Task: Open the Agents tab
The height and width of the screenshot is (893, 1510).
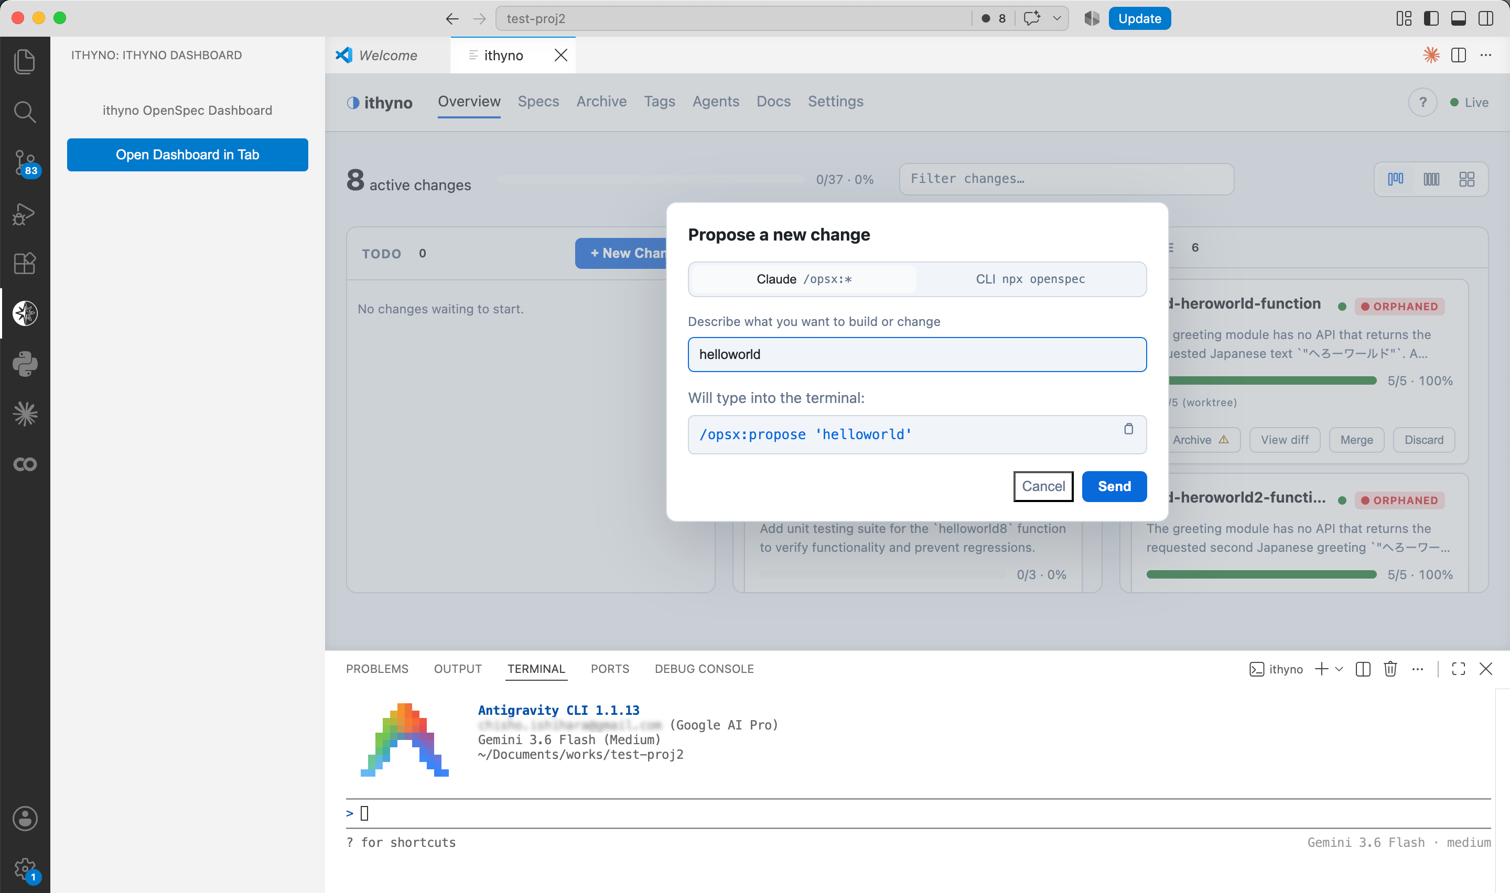Action: coord(716,102)
